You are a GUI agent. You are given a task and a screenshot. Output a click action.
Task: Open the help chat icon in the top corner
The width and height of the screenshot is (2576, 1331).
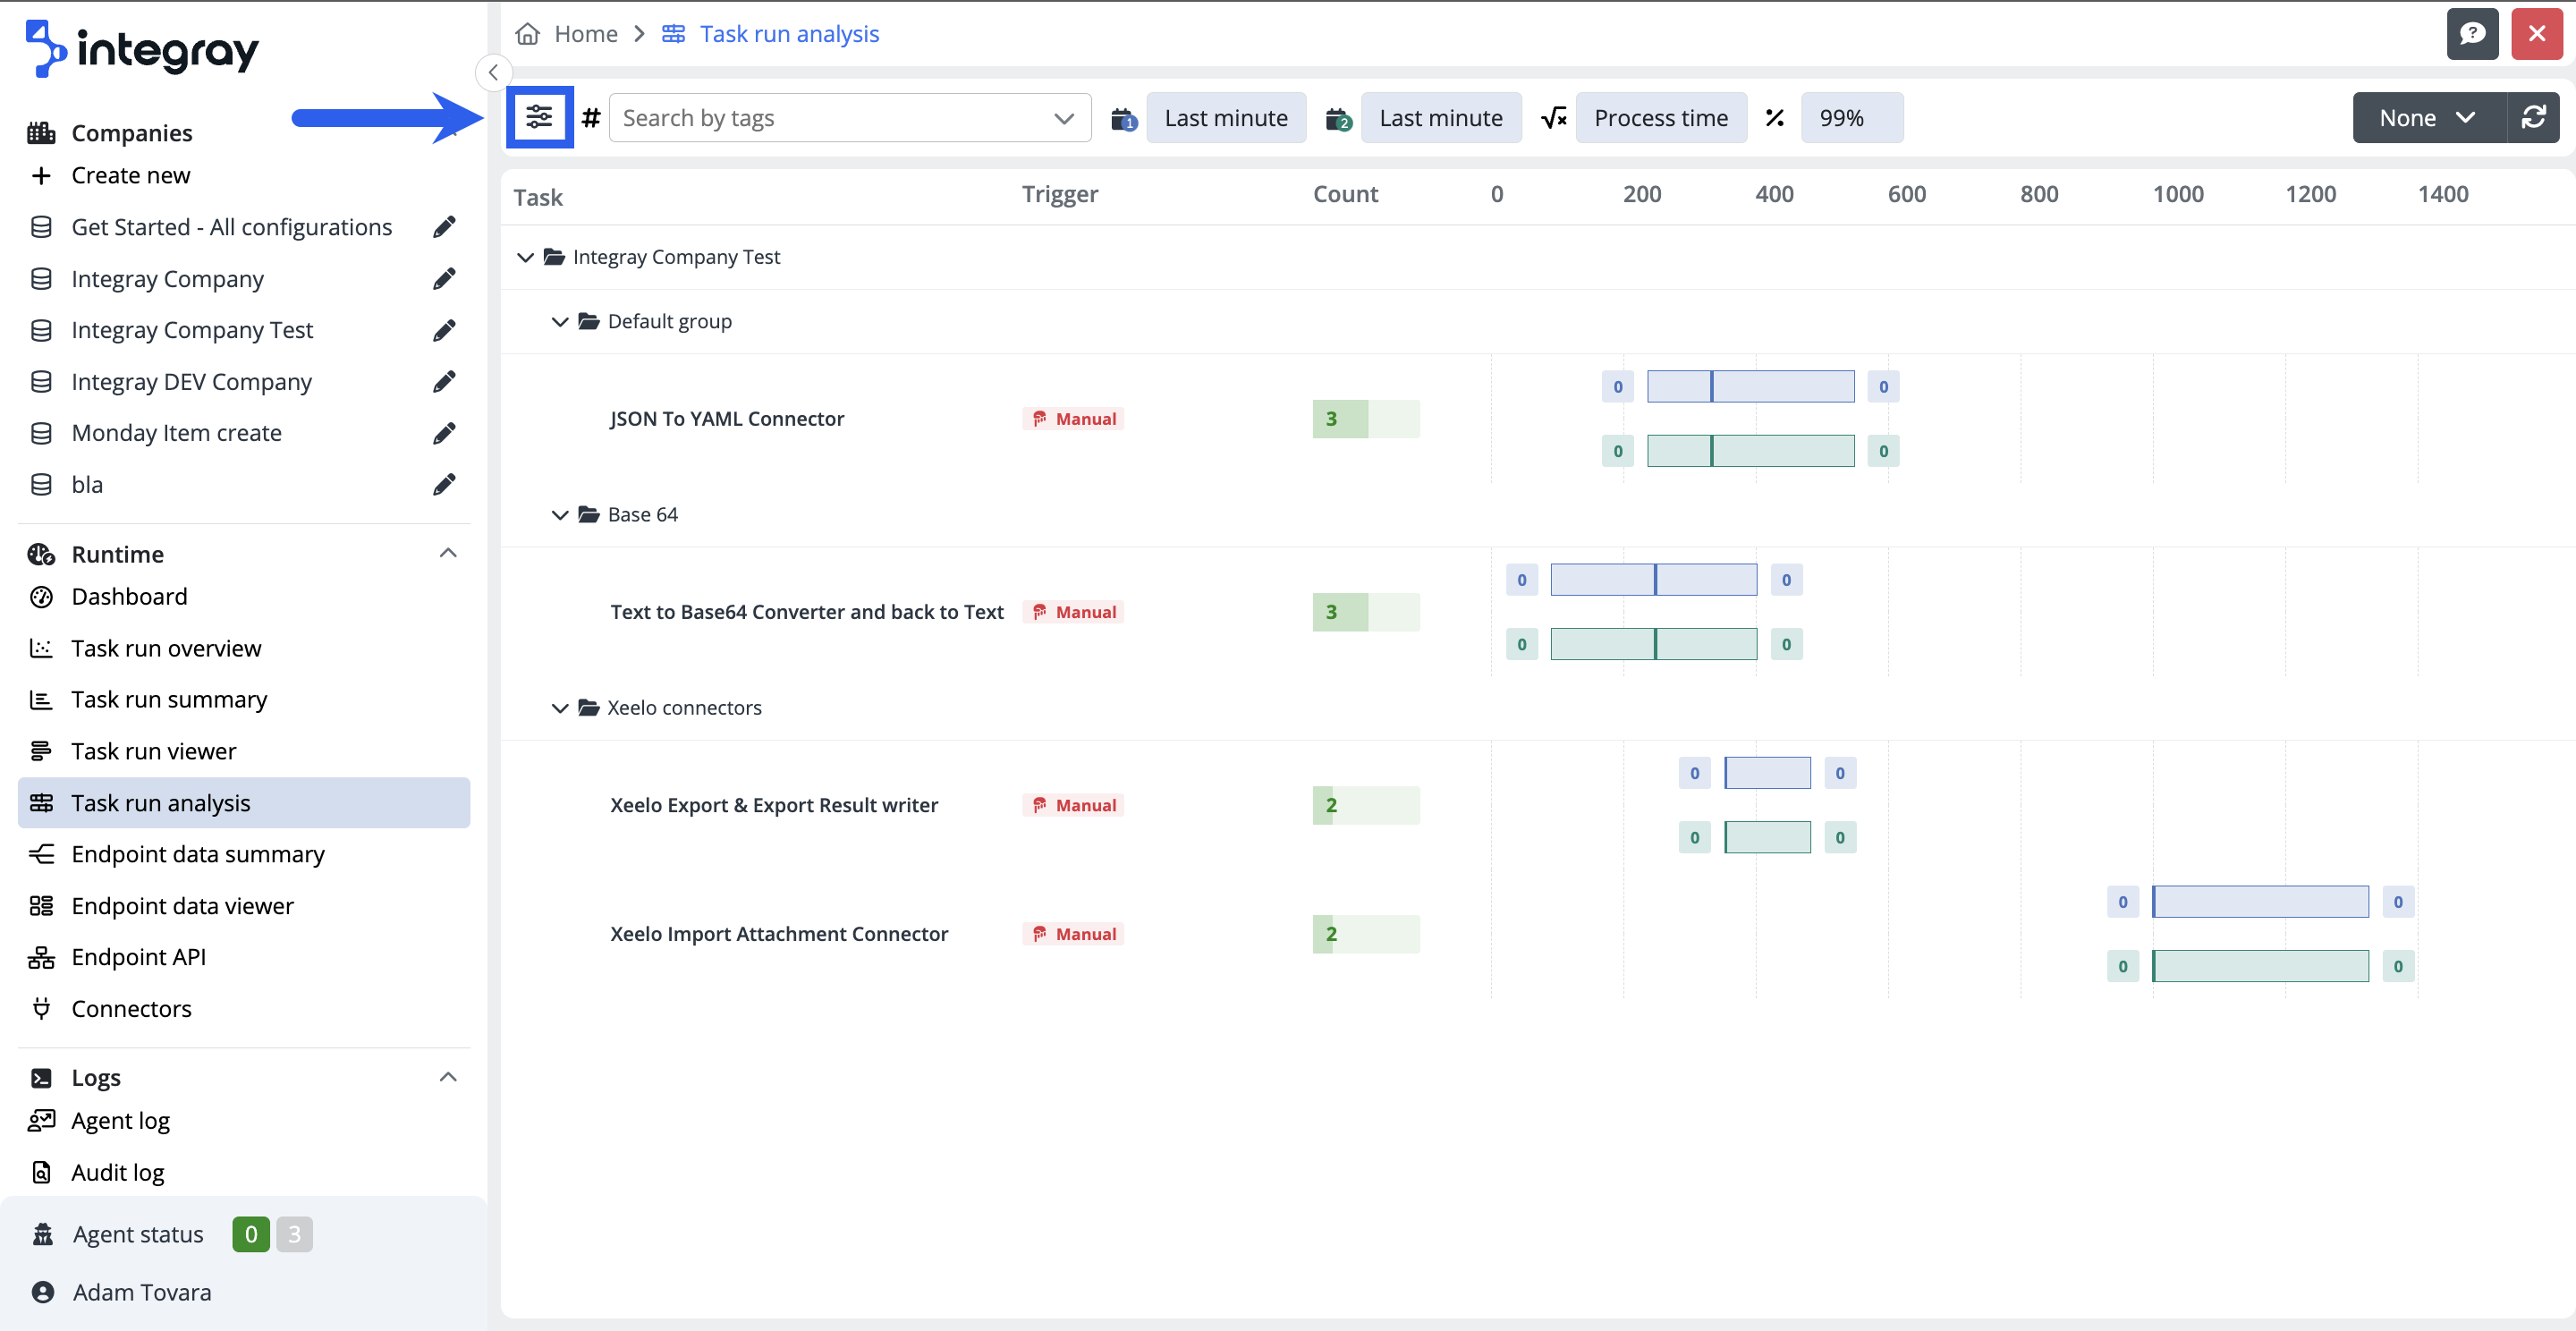[2473, 33]
